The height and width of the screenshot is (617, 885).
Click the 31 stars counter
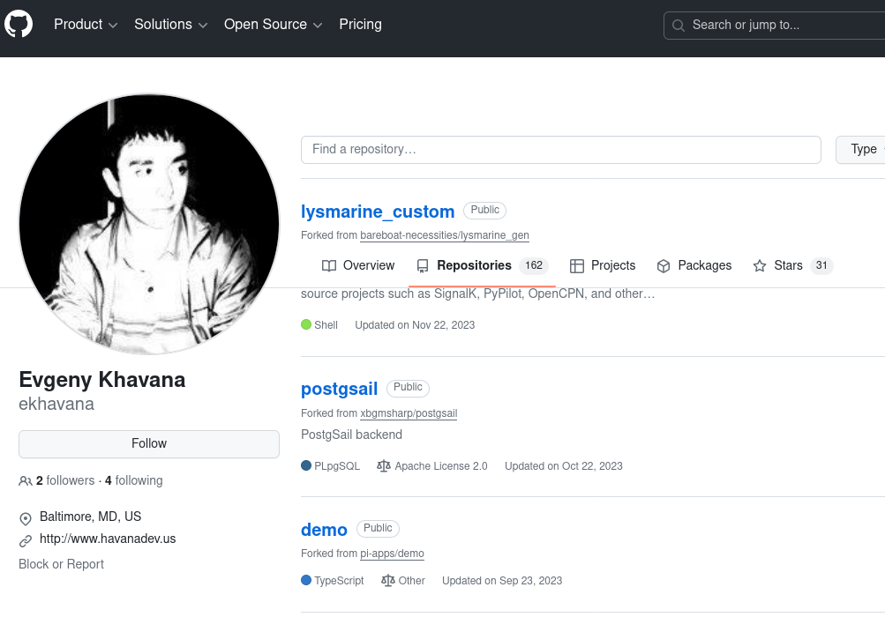pos(821,265)
